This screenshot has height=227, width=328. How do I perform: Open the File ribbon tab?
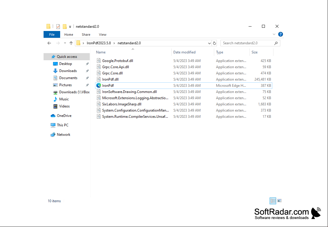(52, 35)
